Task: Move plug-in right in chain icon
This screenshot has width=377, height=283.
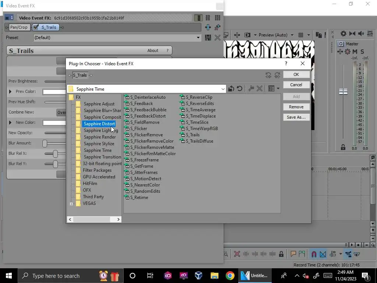Action: (x=277, y=75)
